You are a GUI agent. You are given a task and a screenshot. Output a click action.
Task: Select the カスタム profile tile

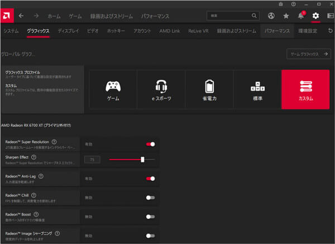(305, 90)
